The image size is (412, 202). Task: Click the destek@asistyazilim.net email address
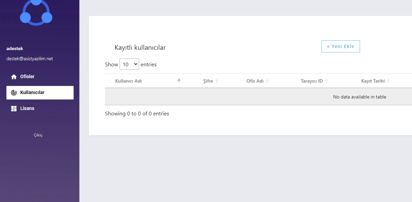click(30, 59)
